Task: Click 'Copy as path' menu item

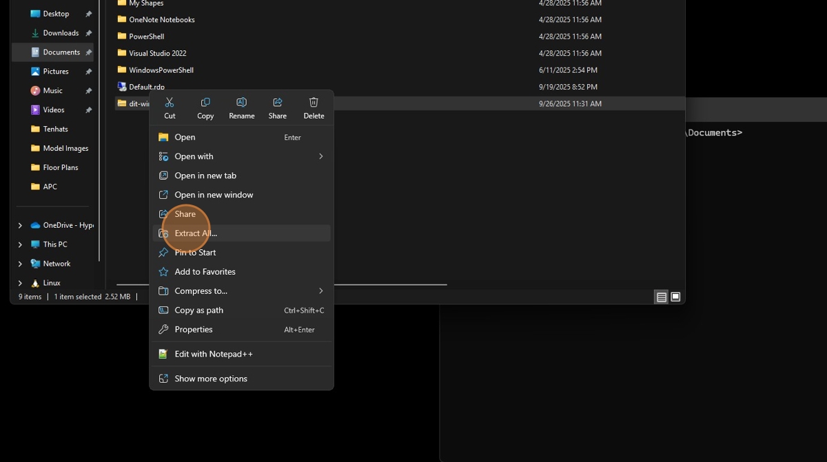Action: tap(199, 311)
